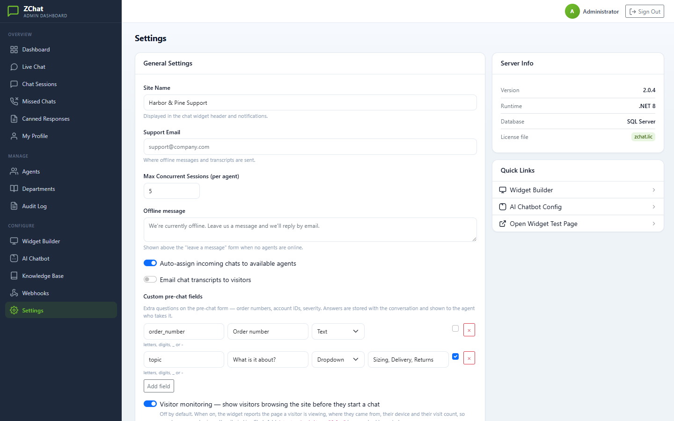
Task: Click the Live Chat bubble icon
Action: point(14,67)
